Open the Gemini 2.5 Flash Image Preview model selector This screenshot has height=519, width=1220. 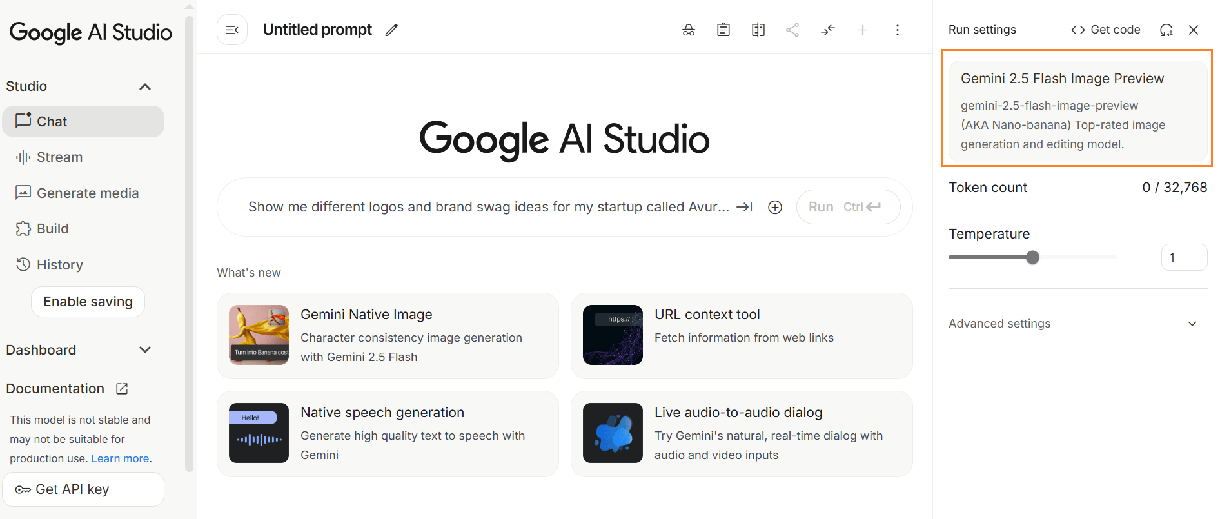tap(1078, 112)
